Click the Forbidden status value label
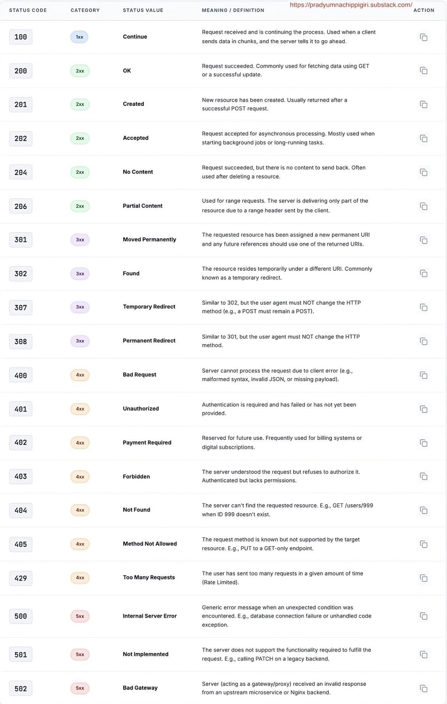This screenshot has height=704, width=447. pos(136,476)
